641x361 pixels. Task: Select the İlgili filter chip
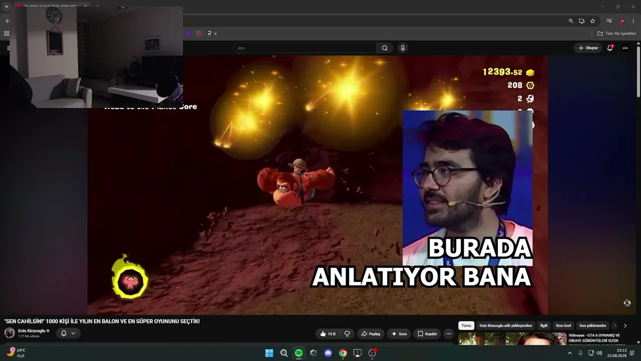pos(544,326)
